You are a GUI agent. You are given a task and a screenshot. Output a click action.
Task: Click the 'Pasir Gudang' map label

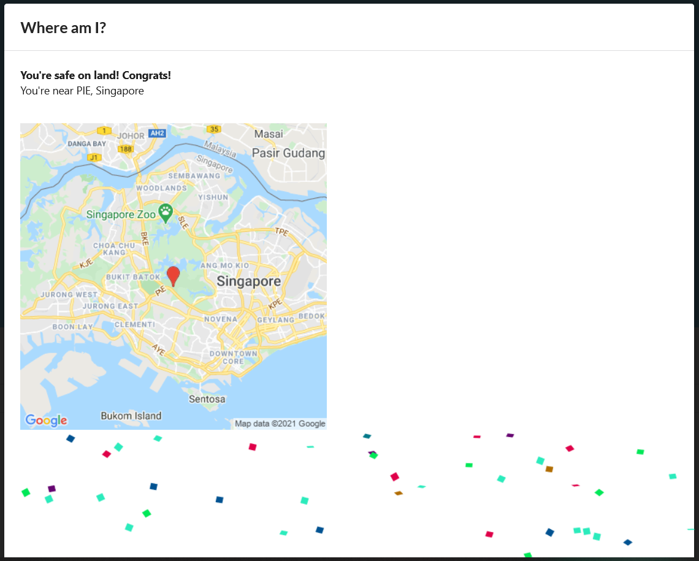pyautogui.click(x=288, y=153)
